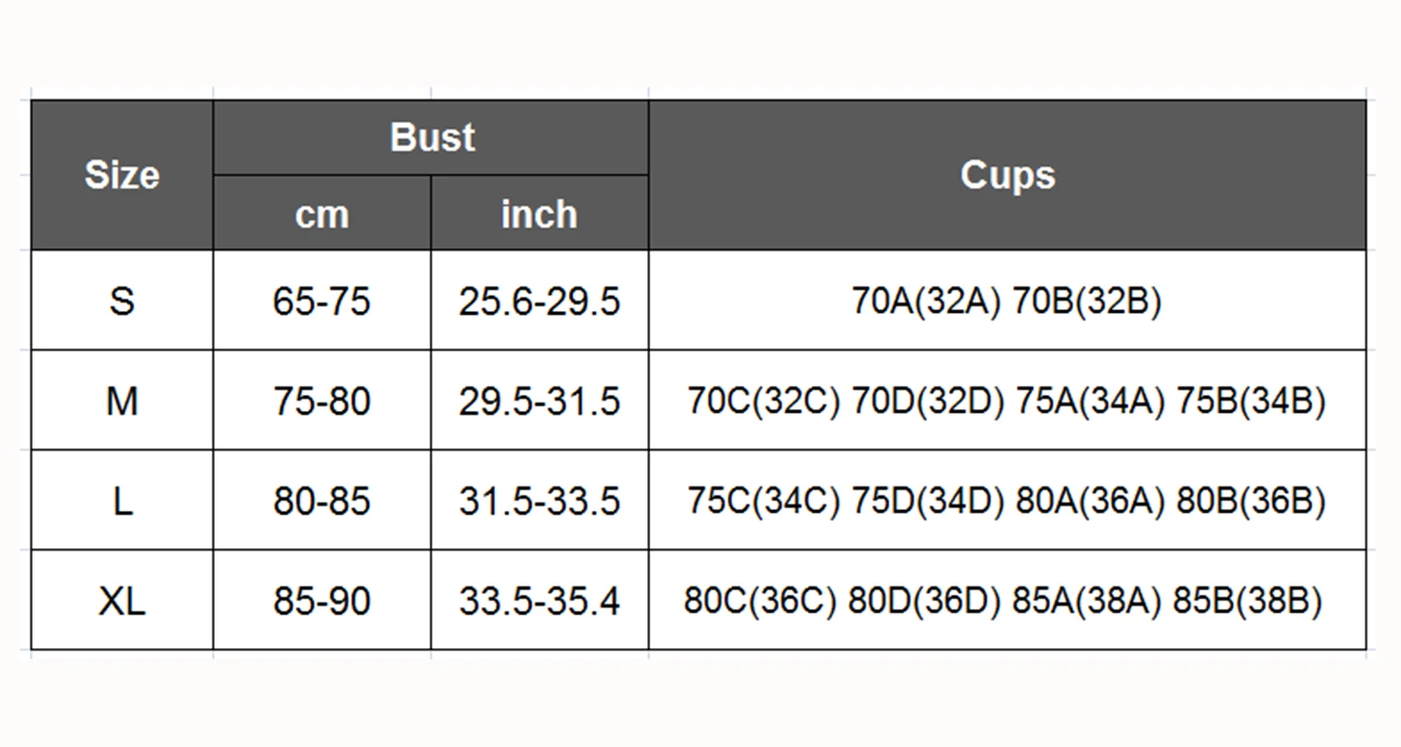
Task: Select the Cups header cell
Action: coord(1007,176)
